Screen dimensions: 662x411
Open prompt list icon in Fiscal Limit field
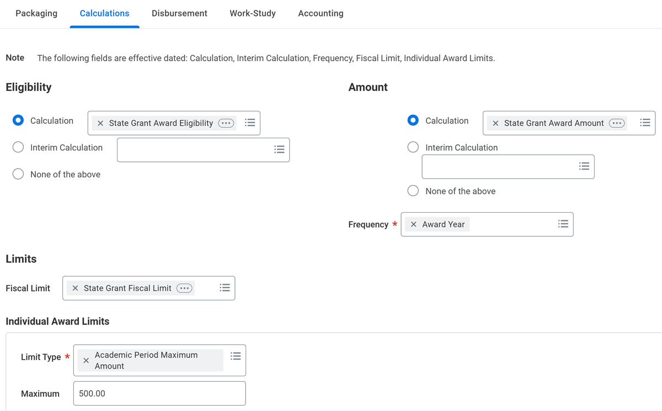point(225,288)
